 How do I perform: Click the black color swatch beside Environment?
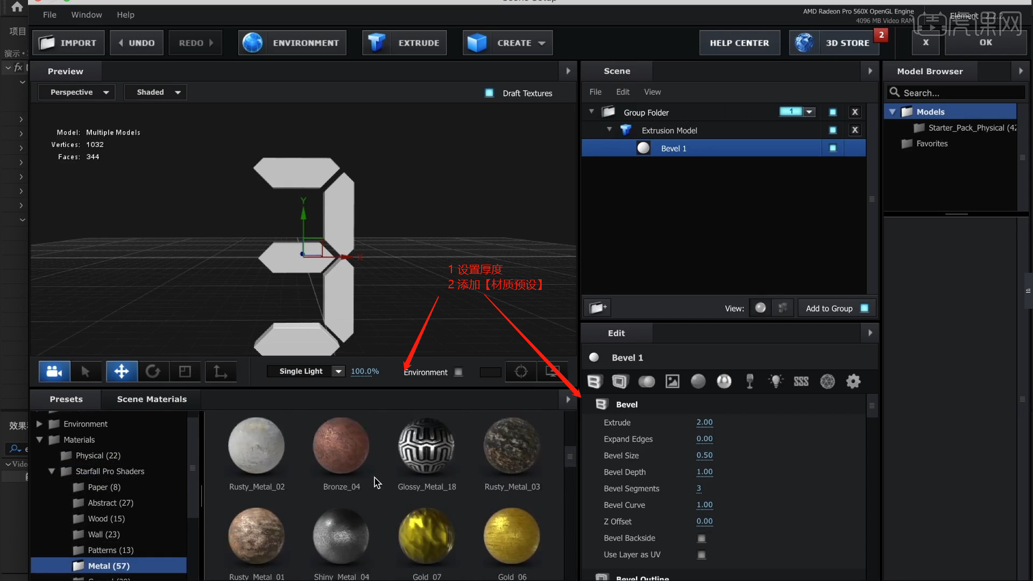(490, 372)
